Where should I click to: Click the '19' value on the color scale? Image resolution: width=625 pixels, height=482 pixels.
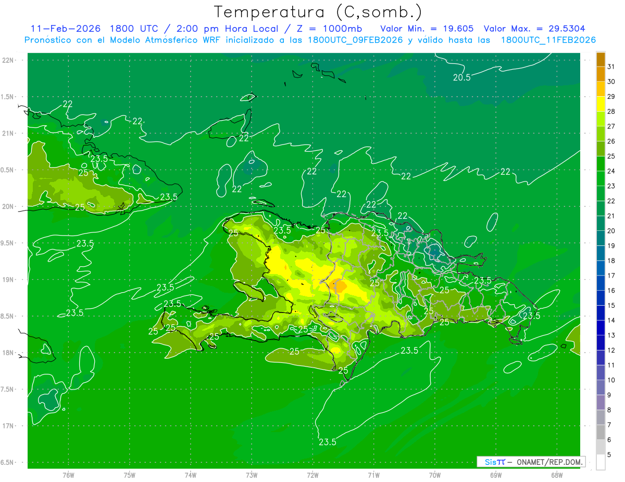(x=611, y=246)
